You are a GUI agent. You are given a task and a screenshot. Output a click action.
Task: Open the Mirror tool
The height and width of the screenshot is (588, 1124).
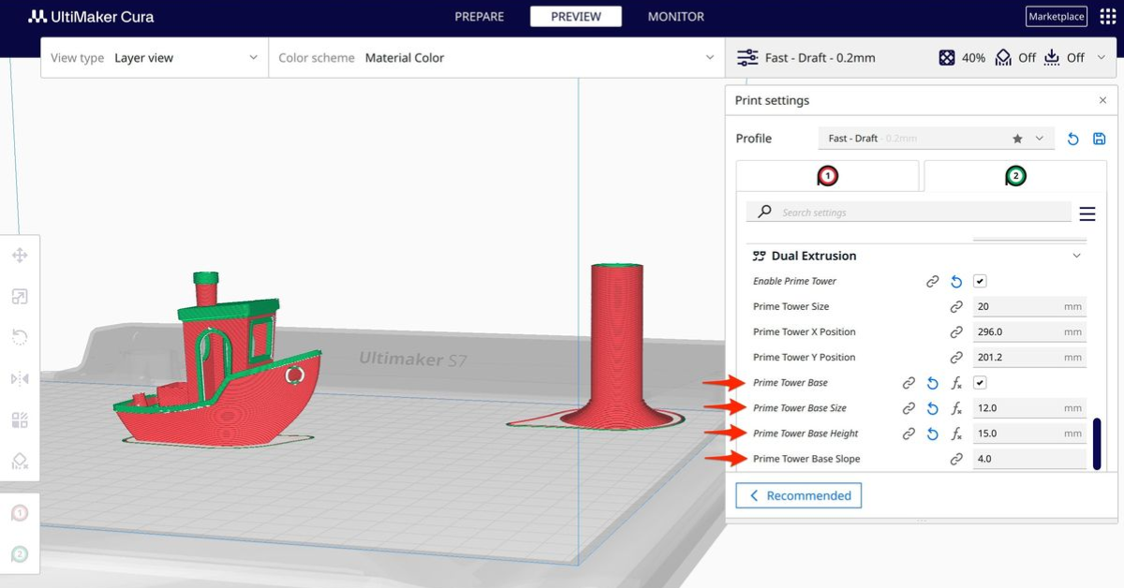click(19, 377)
